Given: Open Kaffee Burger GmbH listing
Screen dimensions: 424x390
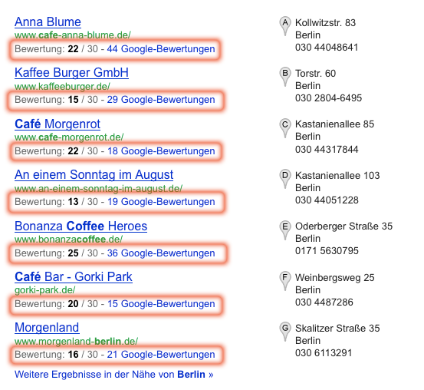Looking at the screenshot, I should point(71,73).
